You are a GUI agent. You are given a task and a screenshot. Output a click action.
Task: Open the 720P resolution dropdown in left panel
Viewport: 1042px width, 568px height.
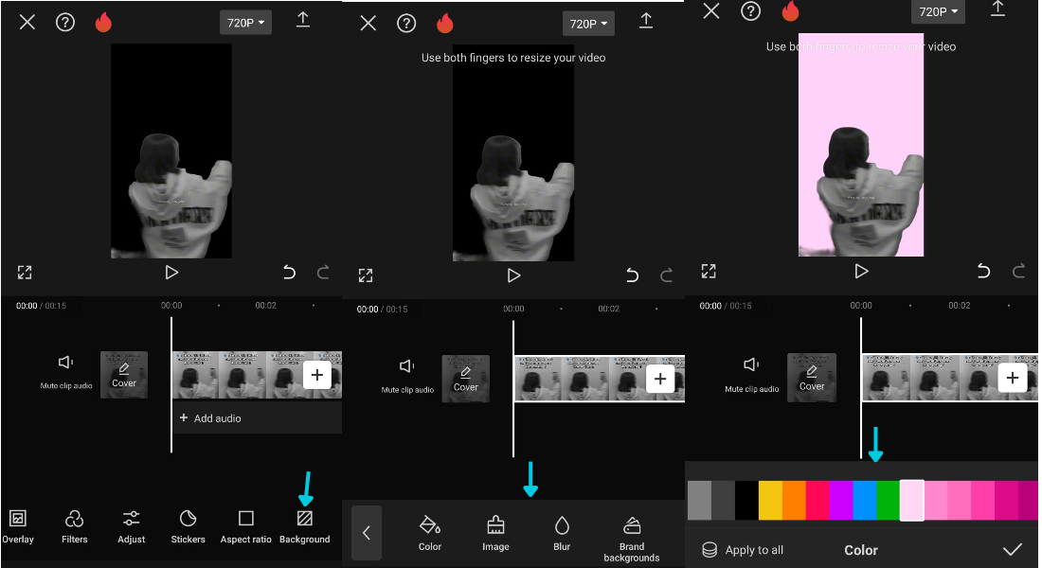(246, 23)
